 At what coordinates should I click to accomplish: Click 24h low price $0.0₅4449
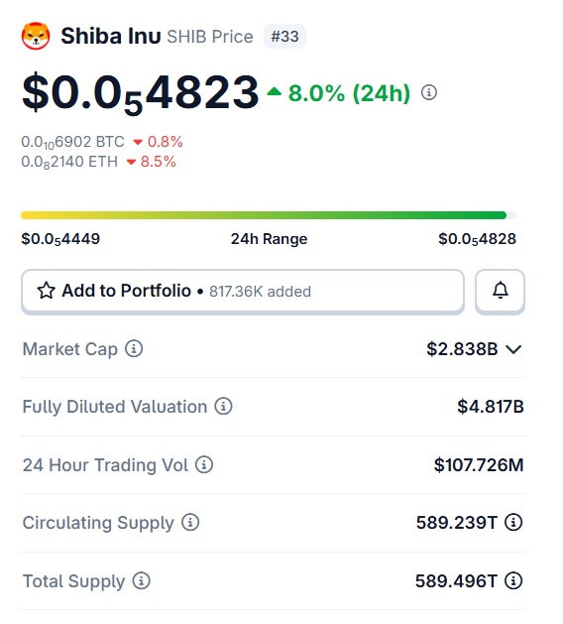(60, 239)
